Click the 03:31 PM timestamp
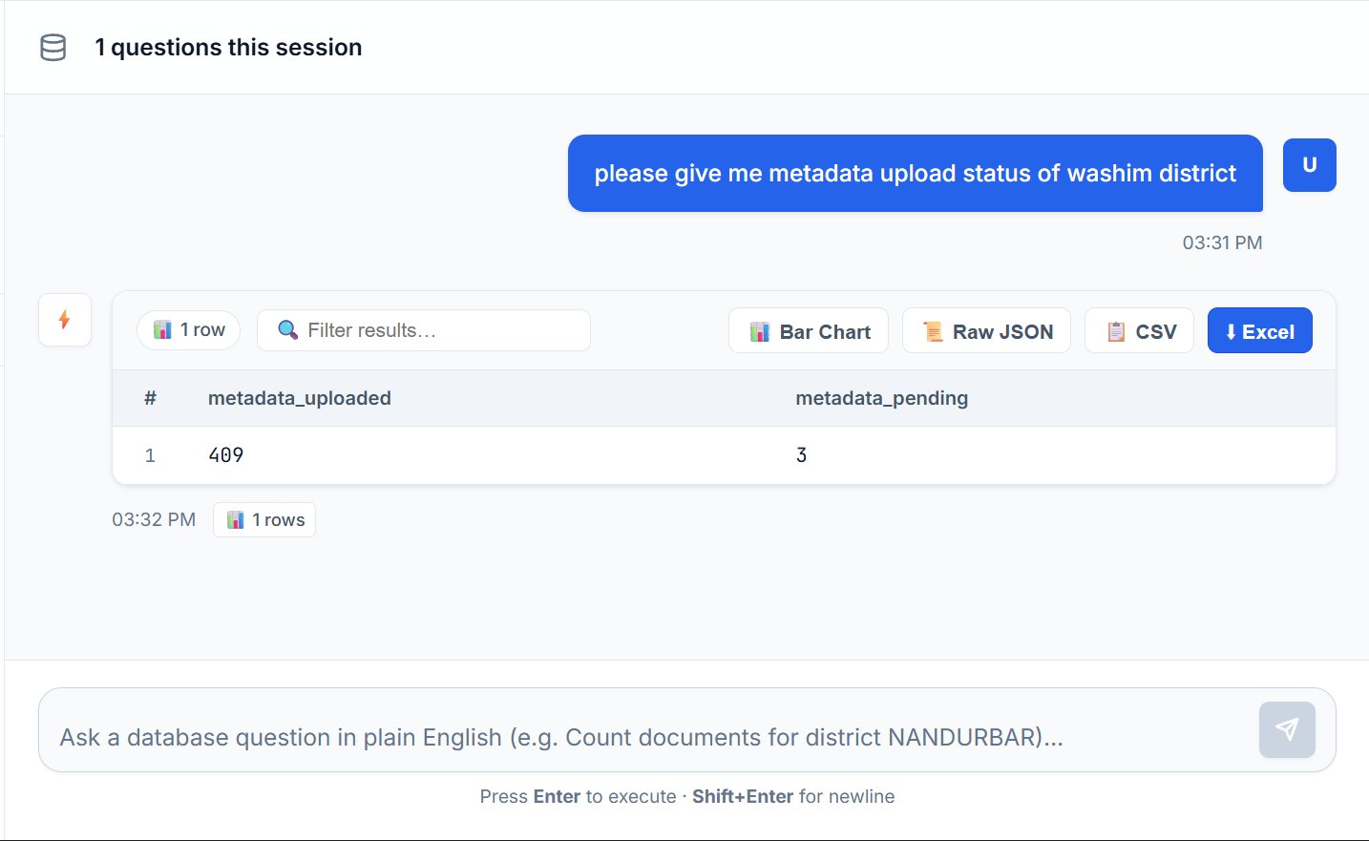 click(x=1222, y=242)
